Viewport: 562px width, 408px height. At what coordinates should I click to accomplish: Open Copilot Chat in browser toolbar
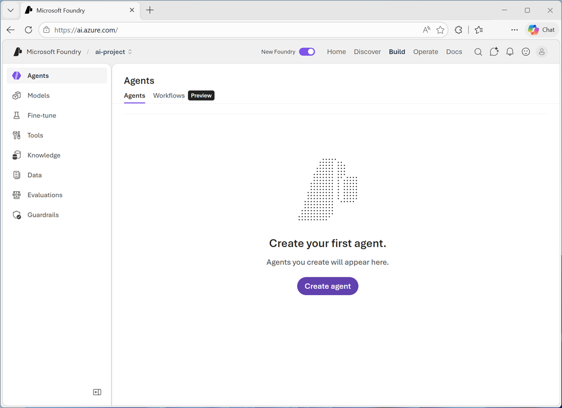point(541,30)
